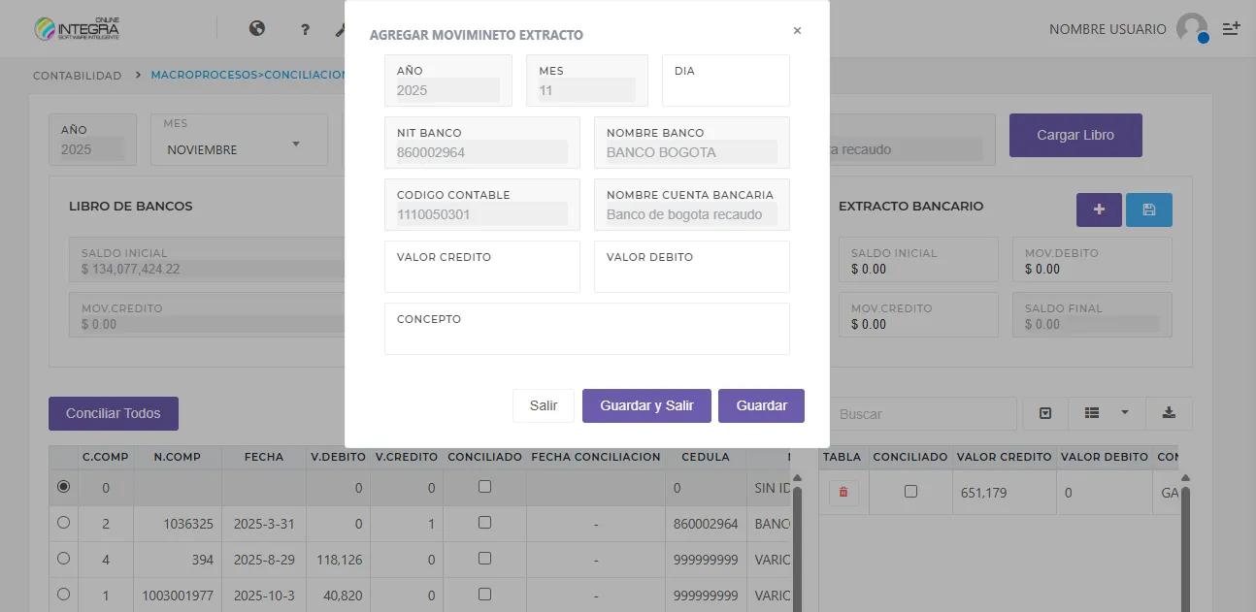This screenshot has width=1256, height=612.
Task: Click the purple plus add movement button
Action: pyautogui.click(x=1099, y=210)
